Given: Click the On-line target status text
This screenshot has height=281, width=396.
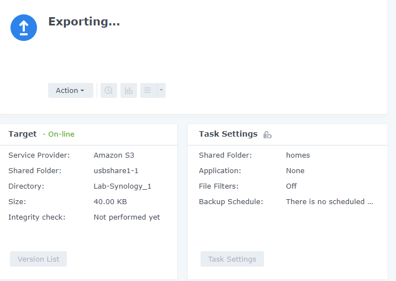Looking at the screenshot, I should [x=61, y=134].
